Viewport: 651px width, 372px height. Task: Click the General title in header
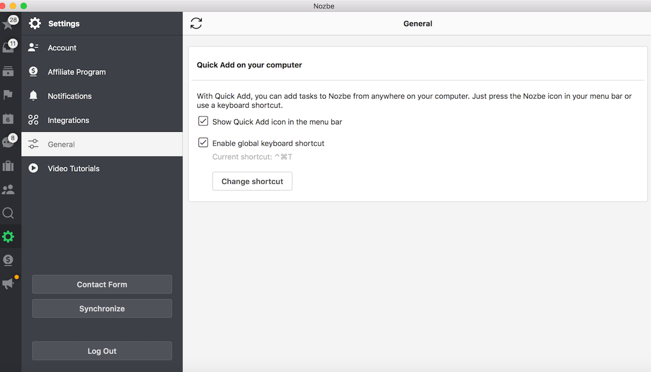coord(418,23)
